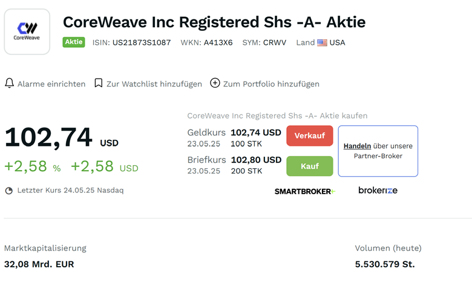The height and width of the screenshot is (291, 472).
Task: Click Alarme einrichten link
Action: pyautogui.click(x=51, y=84)
